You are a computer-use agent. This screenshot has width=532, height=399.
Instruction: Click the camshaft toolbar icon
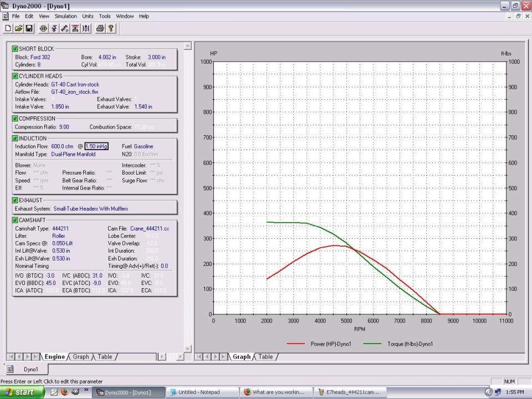pyautogui.click(x=65, y=28)
